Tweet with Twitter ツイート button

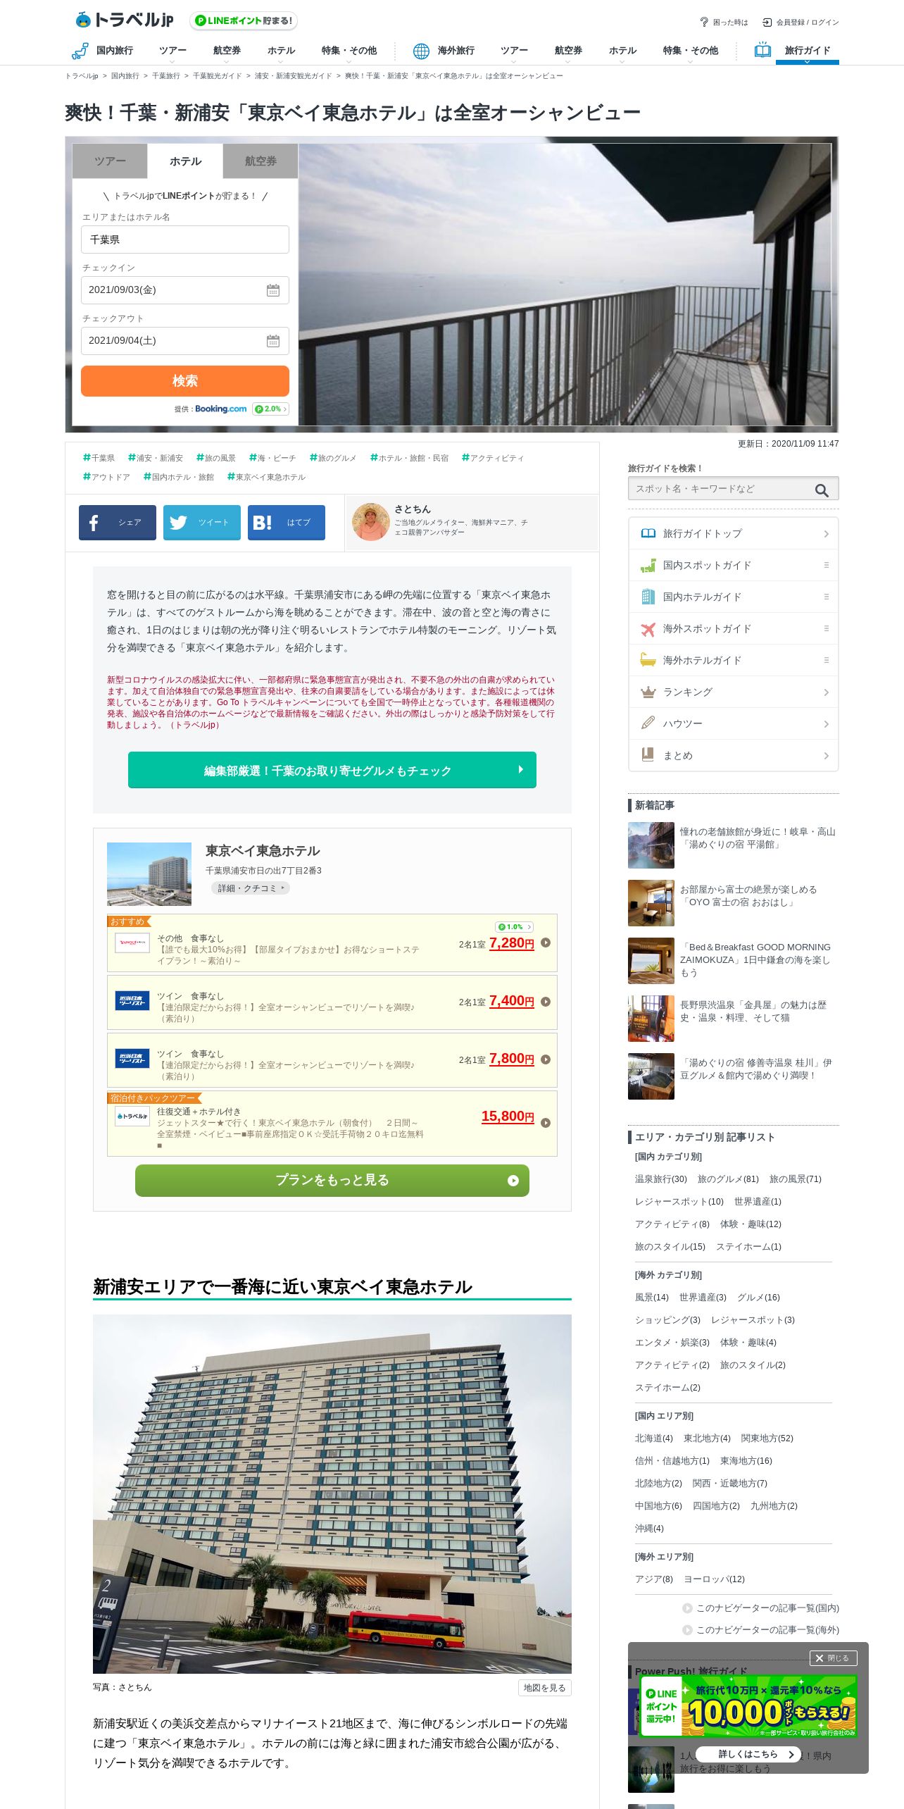tap(202, 523)
